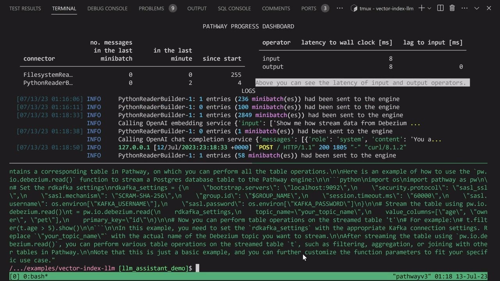The width and height of the screenshot is (500, 281).
Task: Select the Terminal panel tab
Action: [x=64, y=8]
